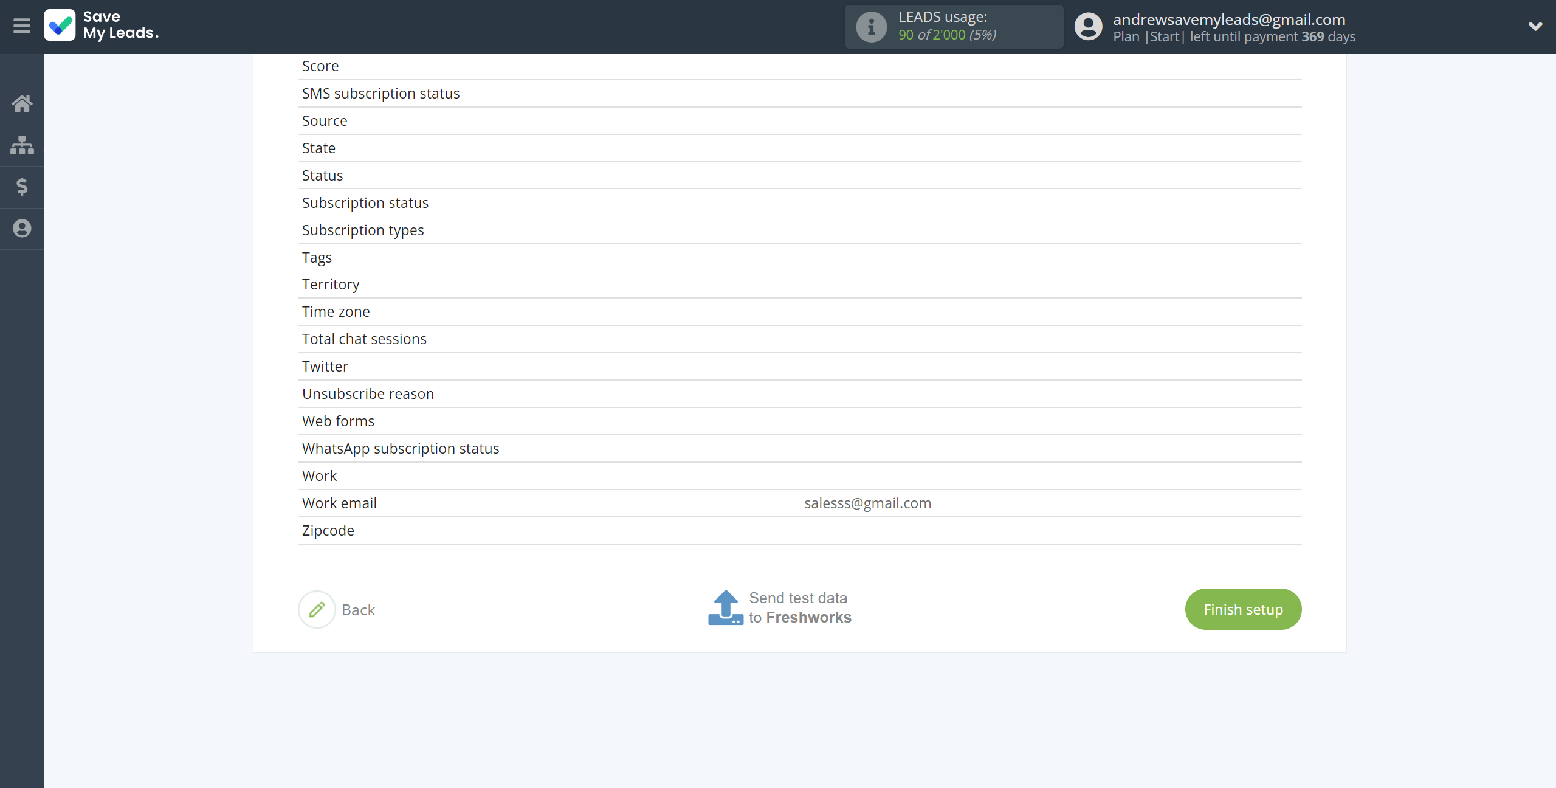Select the Zipcode row
This screenshot has height=788, width=1556.
(799, 531)
